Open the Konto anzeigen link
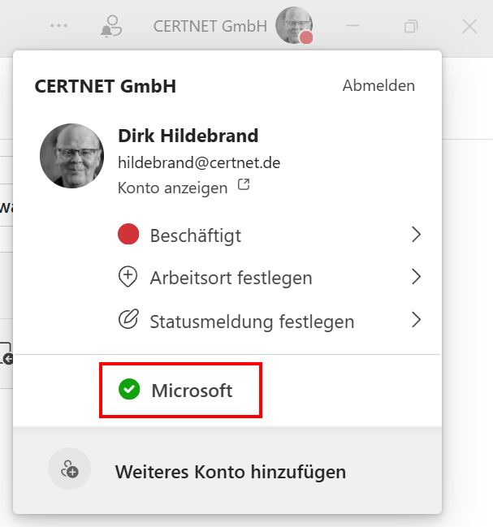The height and width of the screenshot is (527, 493). pos(172,188)
